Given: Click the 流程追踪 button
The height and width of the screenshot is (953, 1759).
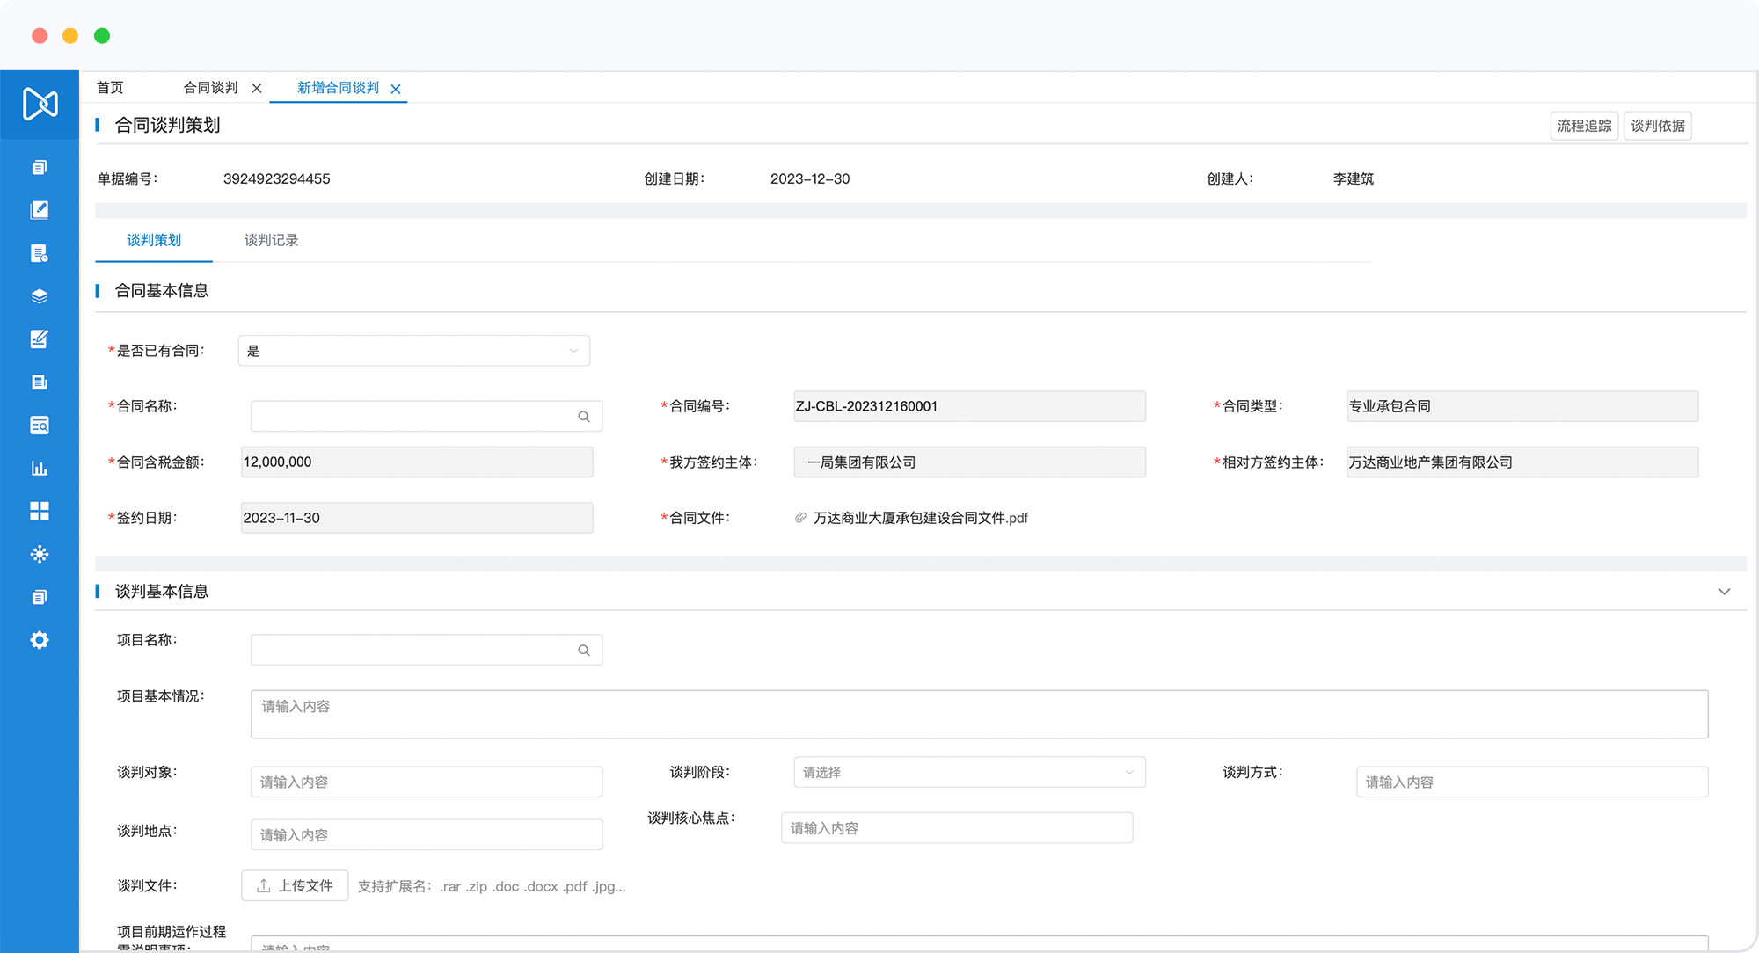Looking at the screenshot, I should 1584,126.
